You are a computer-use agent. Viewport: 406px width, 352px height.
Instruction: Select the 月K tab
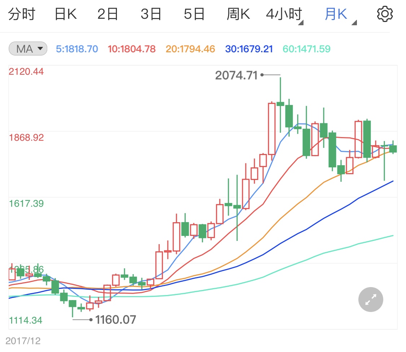coord(336,14)
